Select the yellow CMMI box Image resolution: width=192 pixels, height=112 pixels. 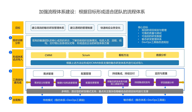click(48, 55)
